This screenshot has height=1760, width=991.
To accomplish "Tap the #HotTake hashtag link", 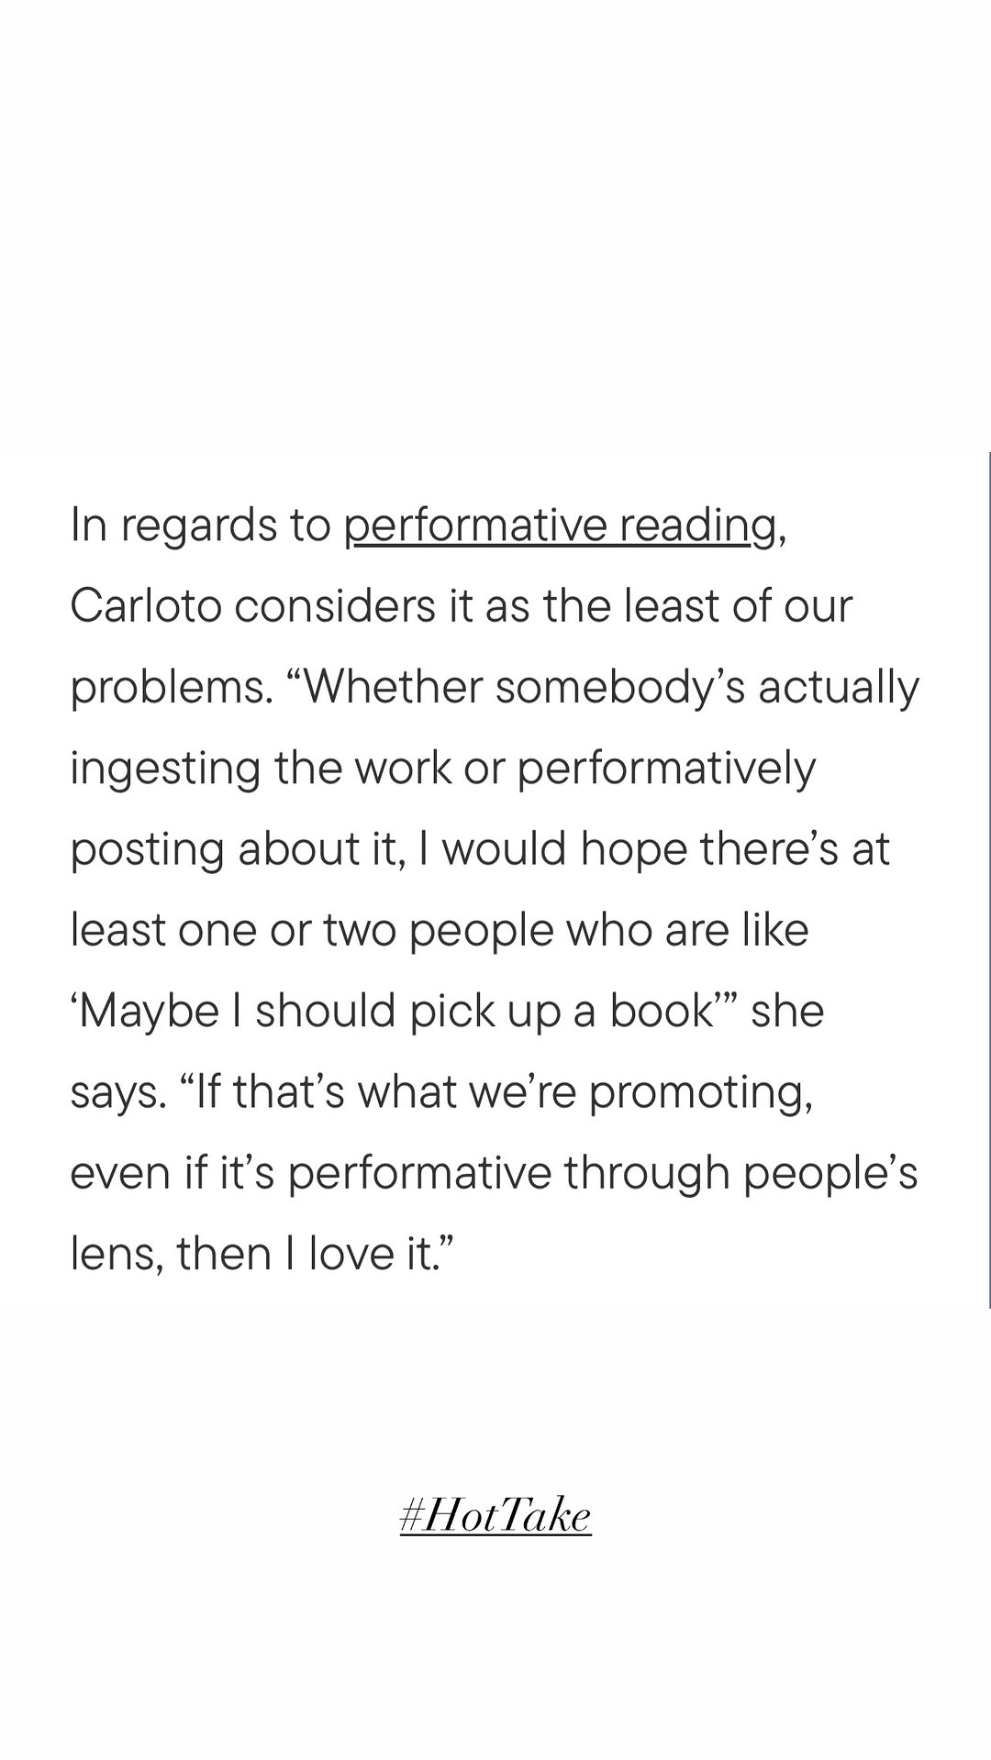I will coord(495,1516).
